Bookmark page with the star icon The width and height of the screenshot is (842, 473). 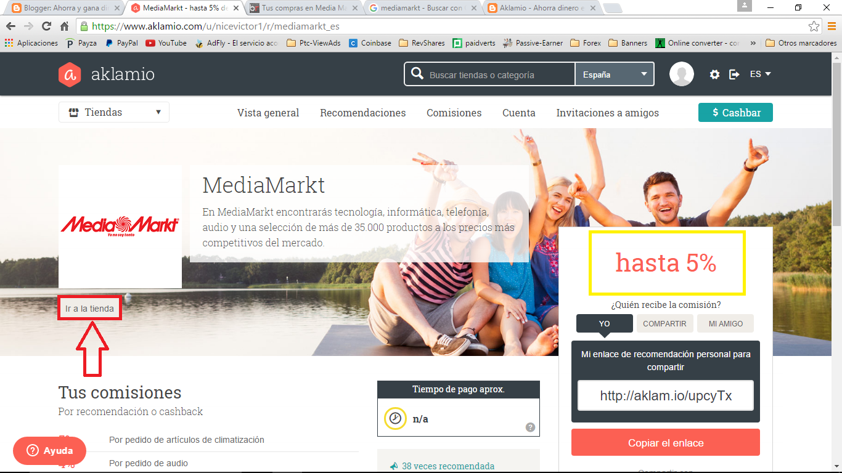[814, 26]
